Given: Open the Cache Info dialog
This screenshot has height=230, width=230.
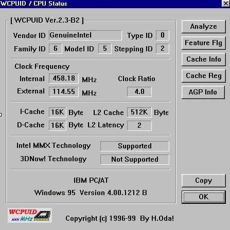Looking at the screenshot, I should click(x=203, y=60).
